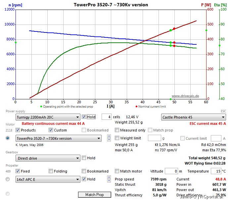Enable the Measured only checkbox
The width and height of the screenshot is (232, 200).
click(117, 130)
